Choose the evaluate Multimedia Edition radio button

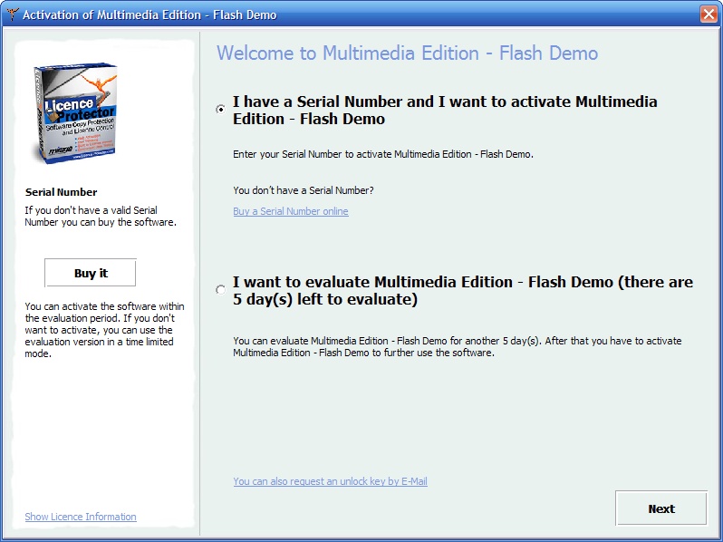click(x=221, y=290)
